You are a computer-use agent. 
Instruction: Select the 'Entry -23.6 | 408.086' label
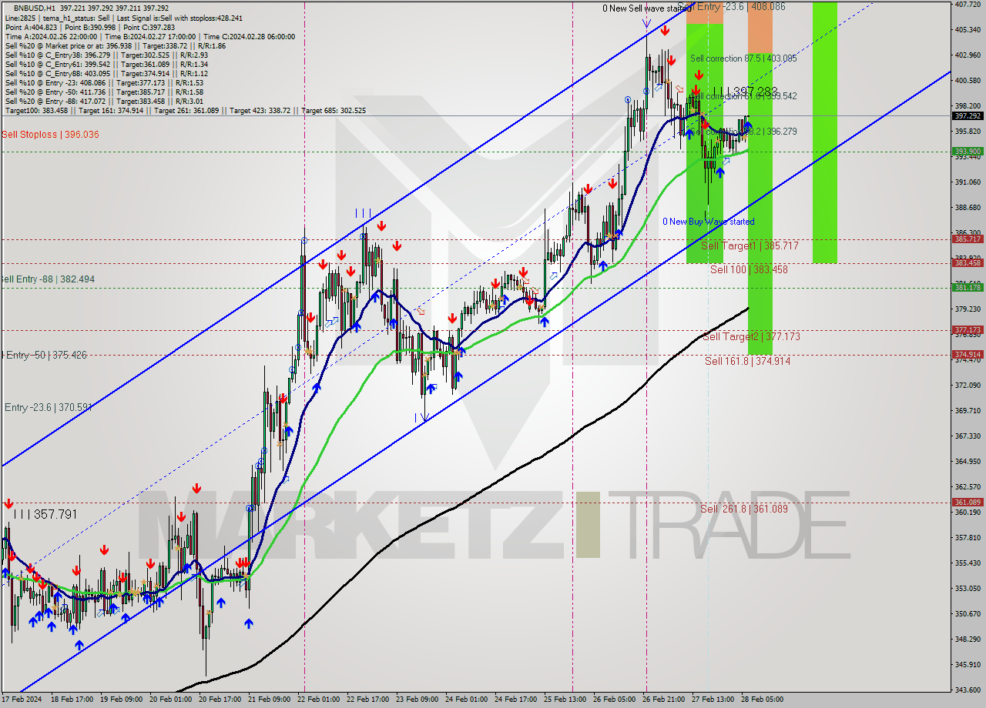tap(740, 6)
